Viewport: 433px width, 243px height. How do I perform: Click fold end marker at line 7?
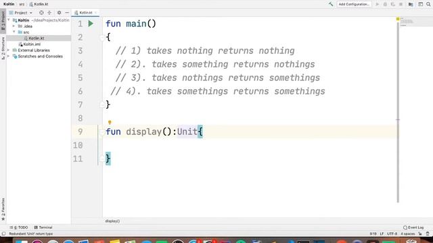click(x=102, y=105)
